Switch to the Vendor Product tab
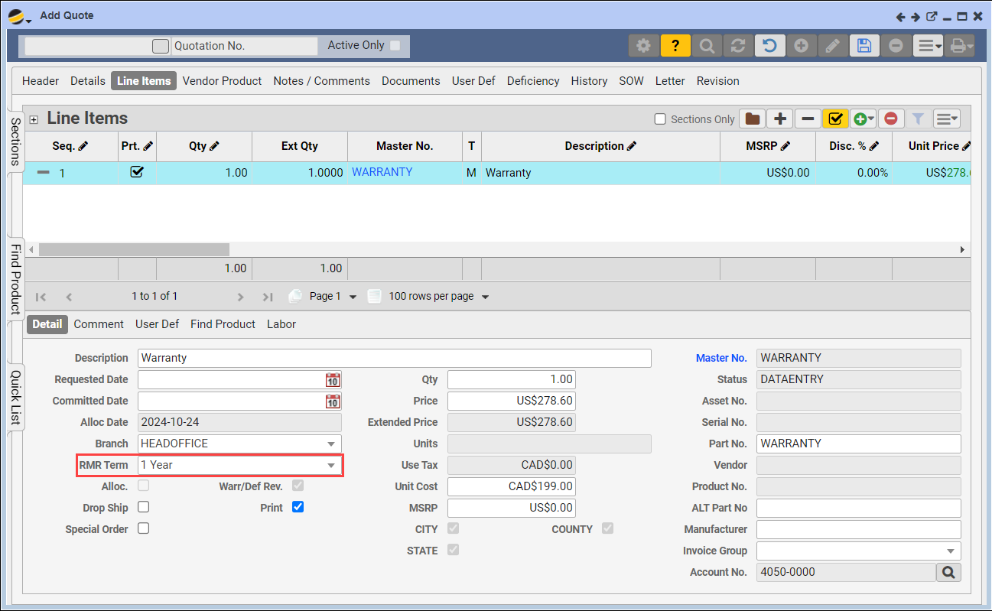This screenshot has width=992, height=611. 222,81
